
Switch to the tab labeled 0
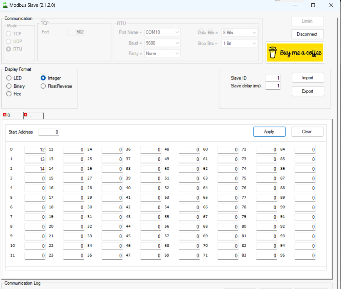pyautogui.click(x=14, y=116)
